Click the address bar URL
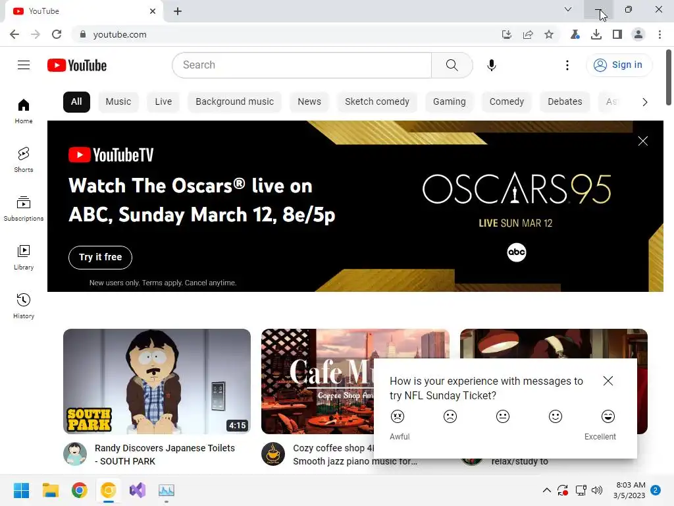Image resolution: width=674 pixels, height=506 pixels. 120,34
